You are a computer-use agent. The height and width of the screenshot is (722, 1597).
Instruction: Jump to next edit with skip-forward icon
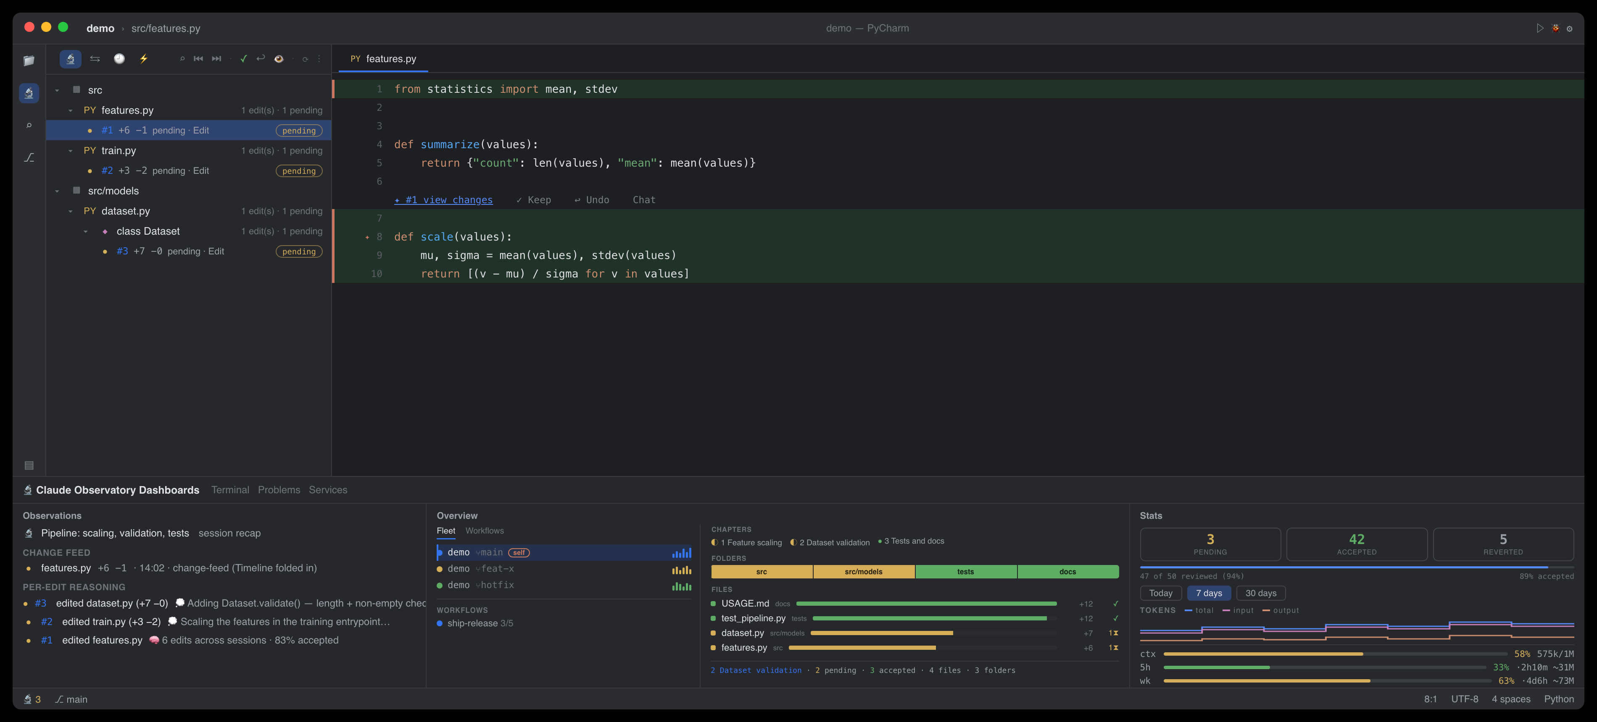(216, 59)
